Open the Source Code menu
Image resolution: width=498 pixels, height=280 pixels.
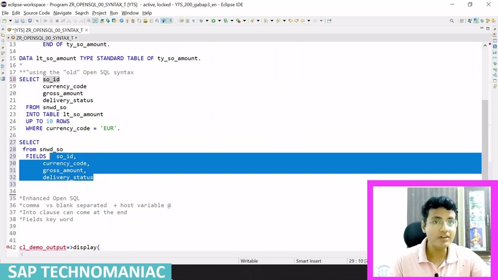[x=37, y=13]
